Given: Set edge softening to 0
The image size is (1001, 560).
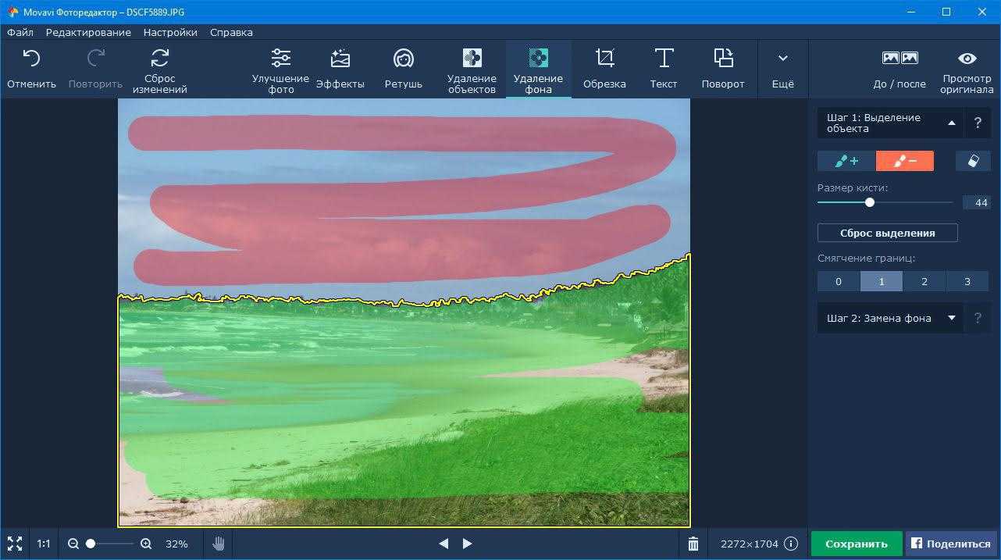Looking at the screenshot, I should tap(839, 281).
